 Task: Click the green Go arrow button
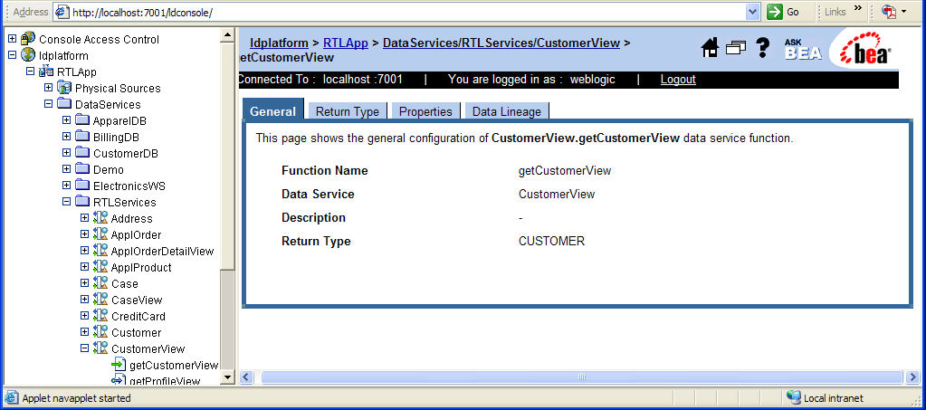tap(775, 12)
